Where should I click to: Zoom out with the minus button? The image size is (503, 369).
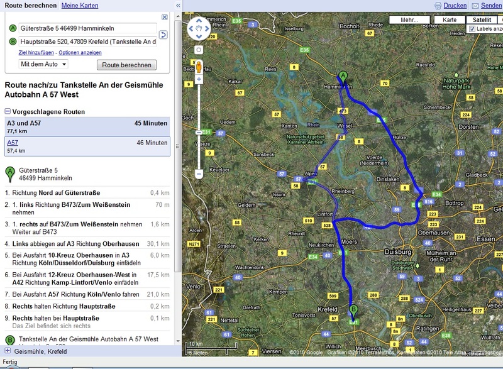click(199, 174)
